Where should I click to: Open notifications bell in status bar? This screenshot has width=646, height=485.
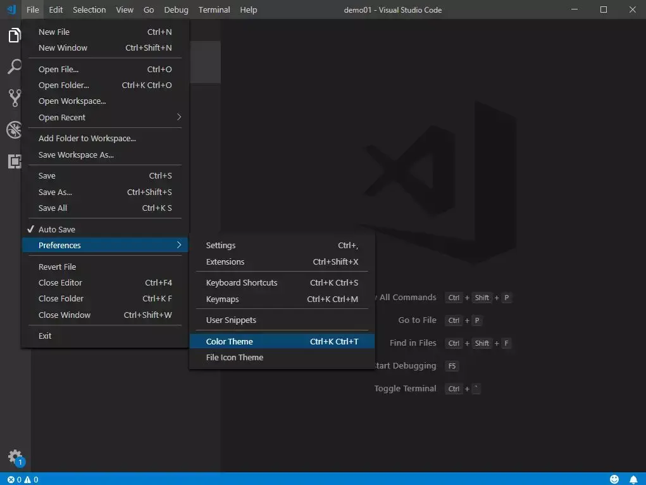click(633, 479)
